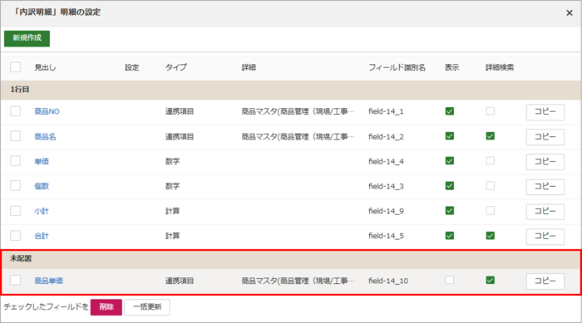Click the タイプ column header

click(175, 67)
